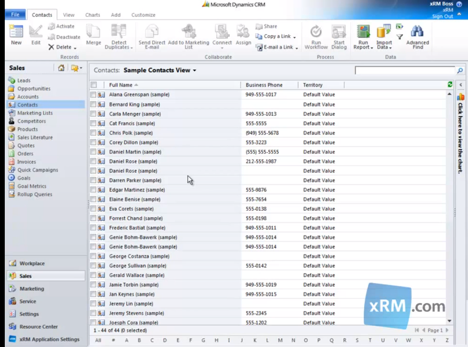Screen dimensions: 468x347
Task: Check the Jamie Torbin row checkbox
Action: pos(93,285)
